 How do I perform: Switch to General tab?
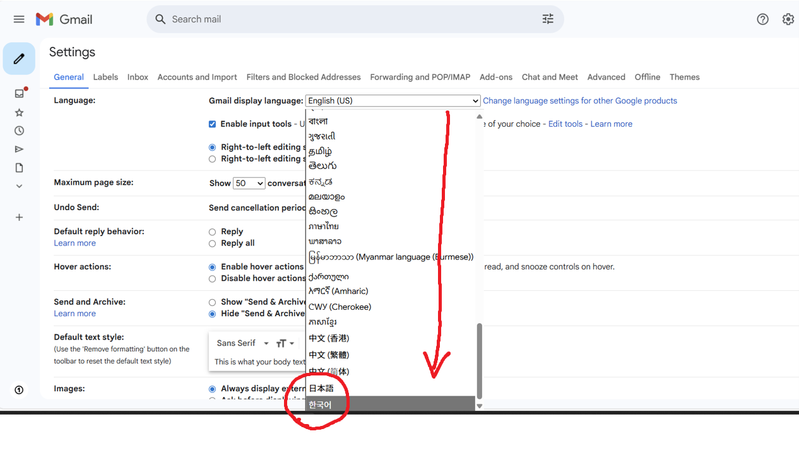(69, 77)
